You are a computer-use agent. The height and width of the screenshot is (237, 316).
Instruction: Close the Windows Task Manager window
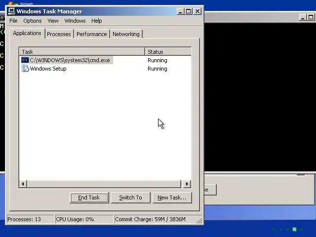[x=197, y=11]
